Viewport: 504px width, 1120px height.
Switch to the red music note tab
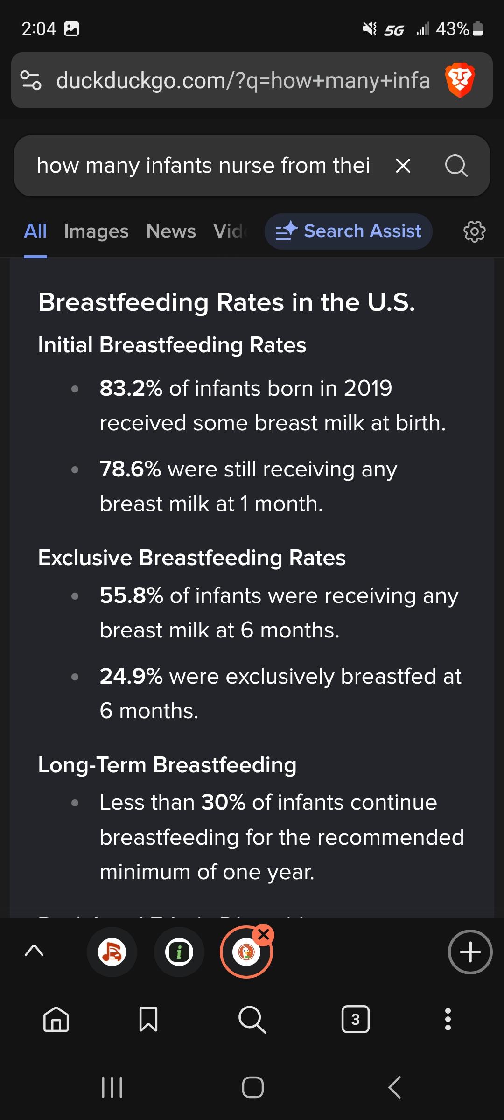tap(112, 952)
